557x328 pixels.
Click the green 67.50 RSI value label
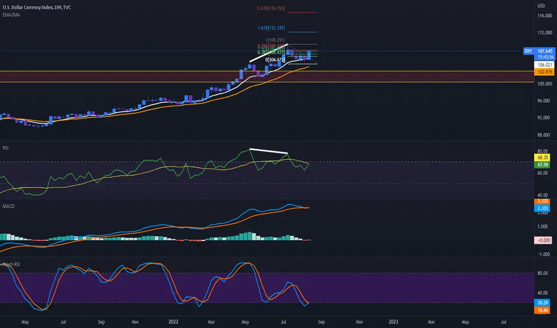[x=542, y=165]
